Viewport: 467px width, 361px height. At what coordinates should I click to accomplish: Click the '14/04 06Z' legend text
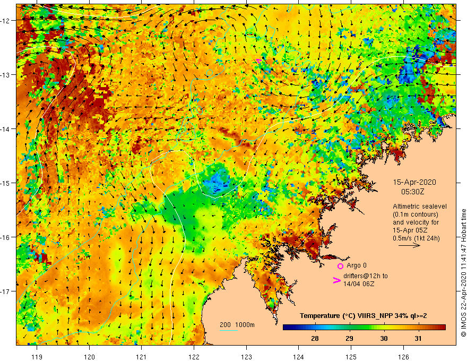pyautogui.click(x=359, y=284)
